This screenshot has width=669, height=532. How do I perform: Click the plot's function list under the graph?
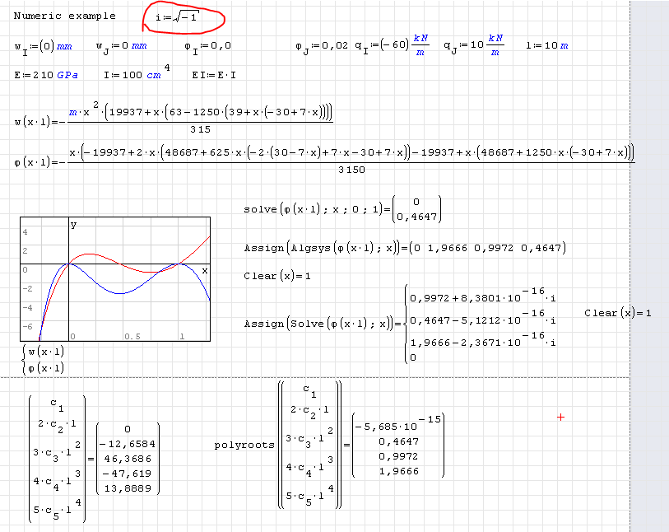44,361
